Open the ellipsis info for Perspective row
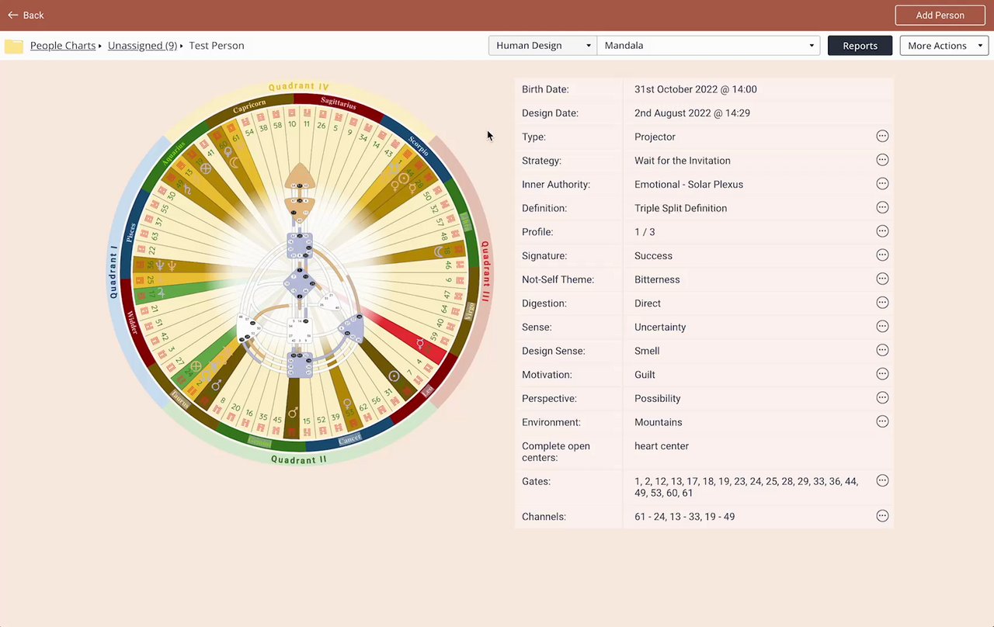Image resolution: width=994 pixels, height=627 pixels. (x=882, y=398)
